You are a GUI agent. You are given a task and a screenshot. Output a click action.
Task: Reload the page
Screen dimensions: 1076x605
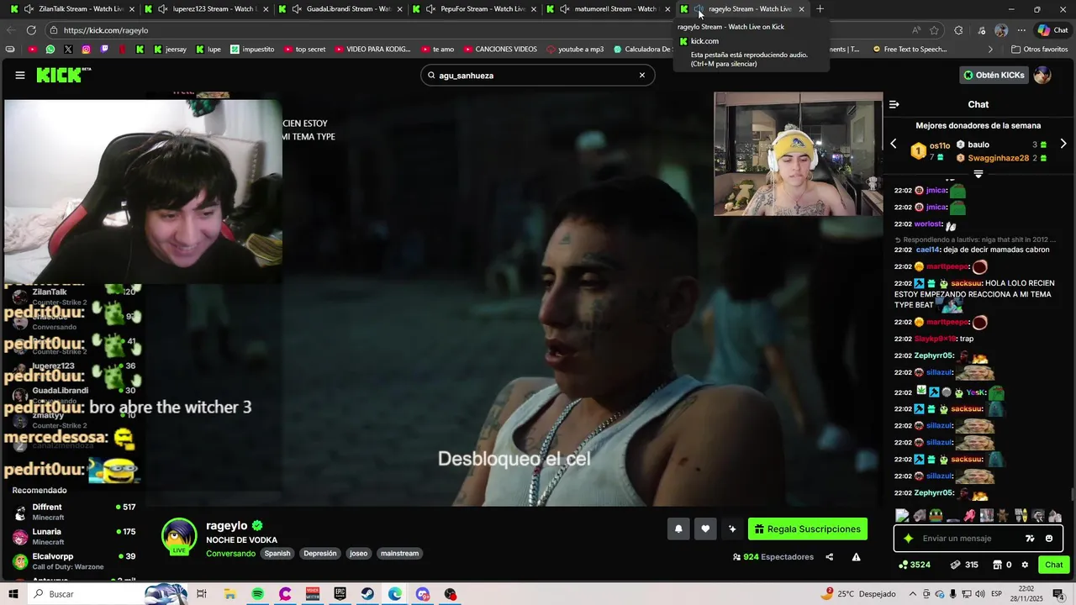tap(31, 30)
